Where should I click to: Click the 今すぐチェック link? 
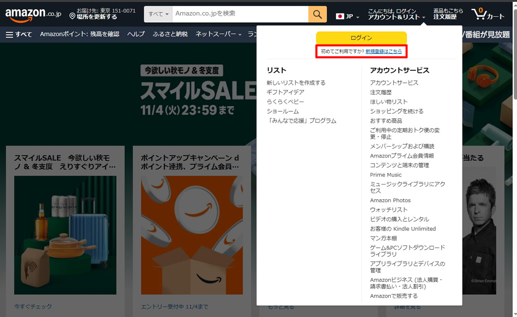(x=33, y=306)
